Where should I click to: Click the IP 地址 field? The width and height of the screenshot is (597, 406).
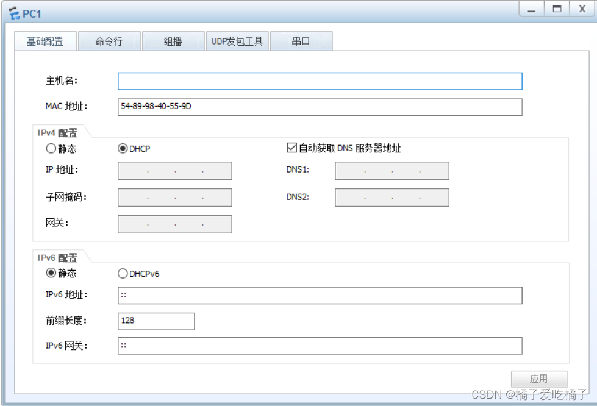tap(174, 171)
